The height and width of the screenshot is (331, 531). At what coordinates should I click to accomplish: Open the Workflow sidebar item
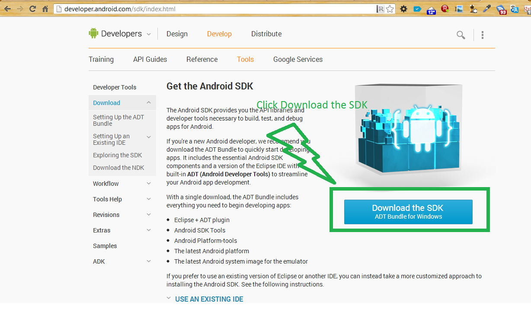pyautogui.click(x=106, y=184)
